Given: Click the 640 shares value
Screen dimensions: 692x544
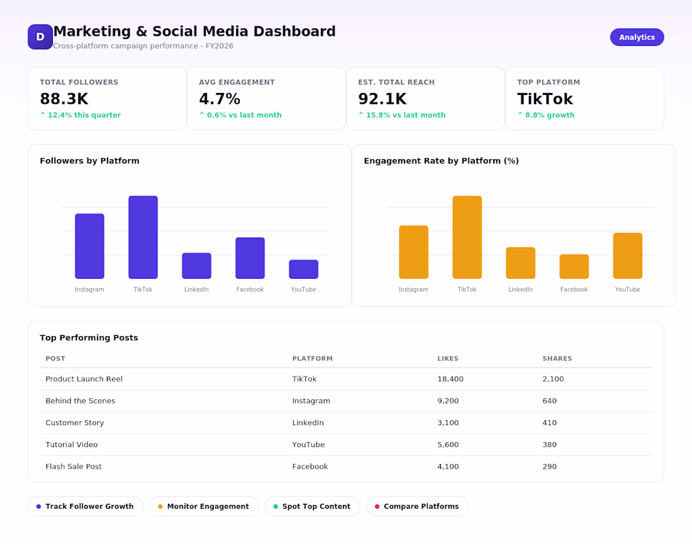Looking at the screenshot, I should tap(549, 401).
